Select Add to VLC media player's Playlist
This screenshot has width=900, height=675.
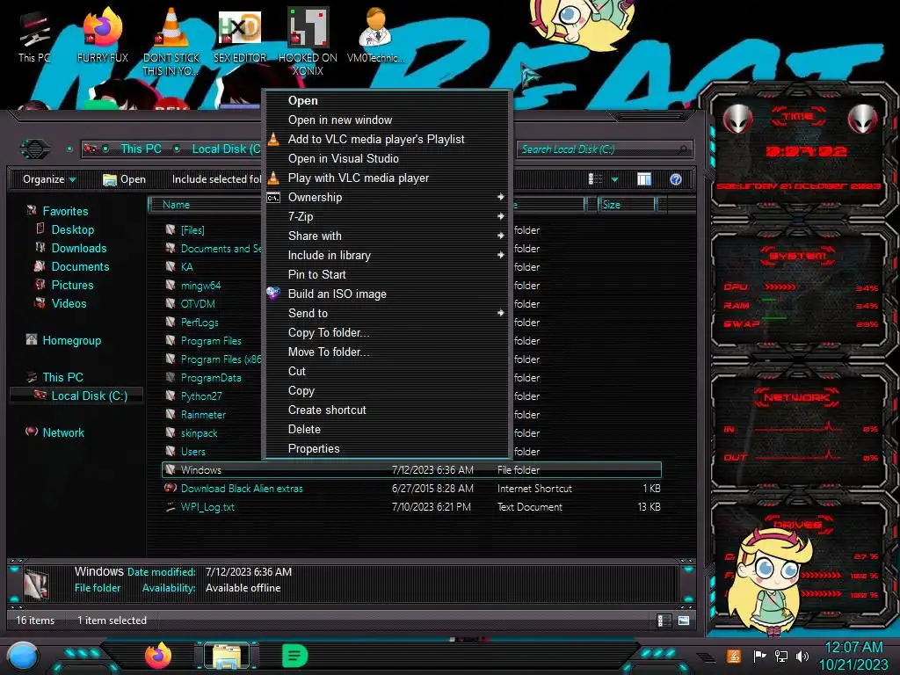point(387,139)
